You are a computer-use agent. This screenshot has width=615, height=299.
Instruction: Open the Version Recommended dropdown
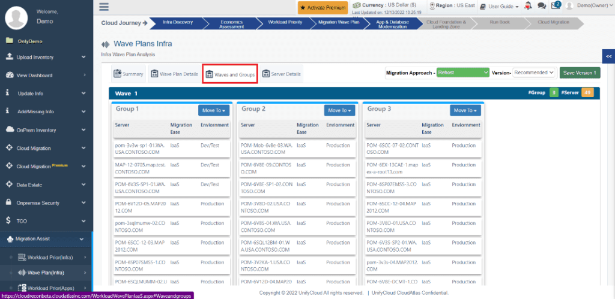[534, 73]
